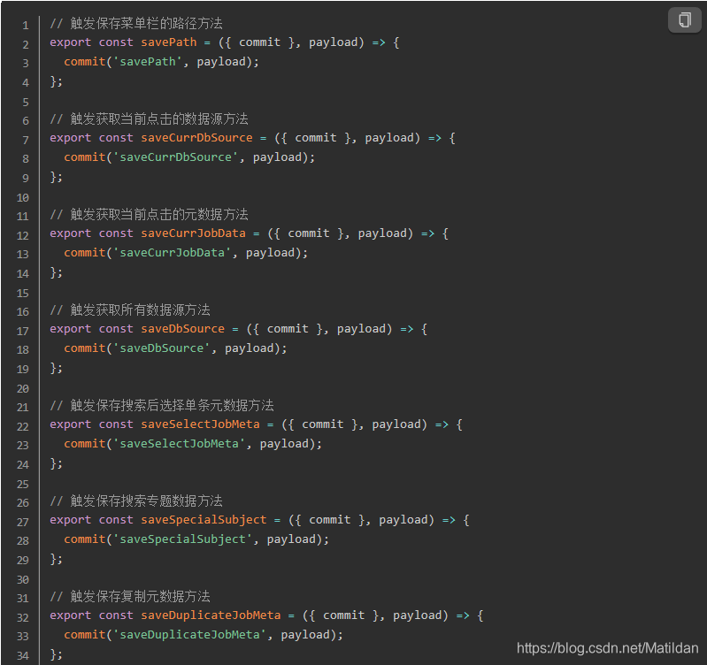Screen dimensions: 707x665
Task: Click comment '// 触发保存复制元数据方法'
Action: 130,597
